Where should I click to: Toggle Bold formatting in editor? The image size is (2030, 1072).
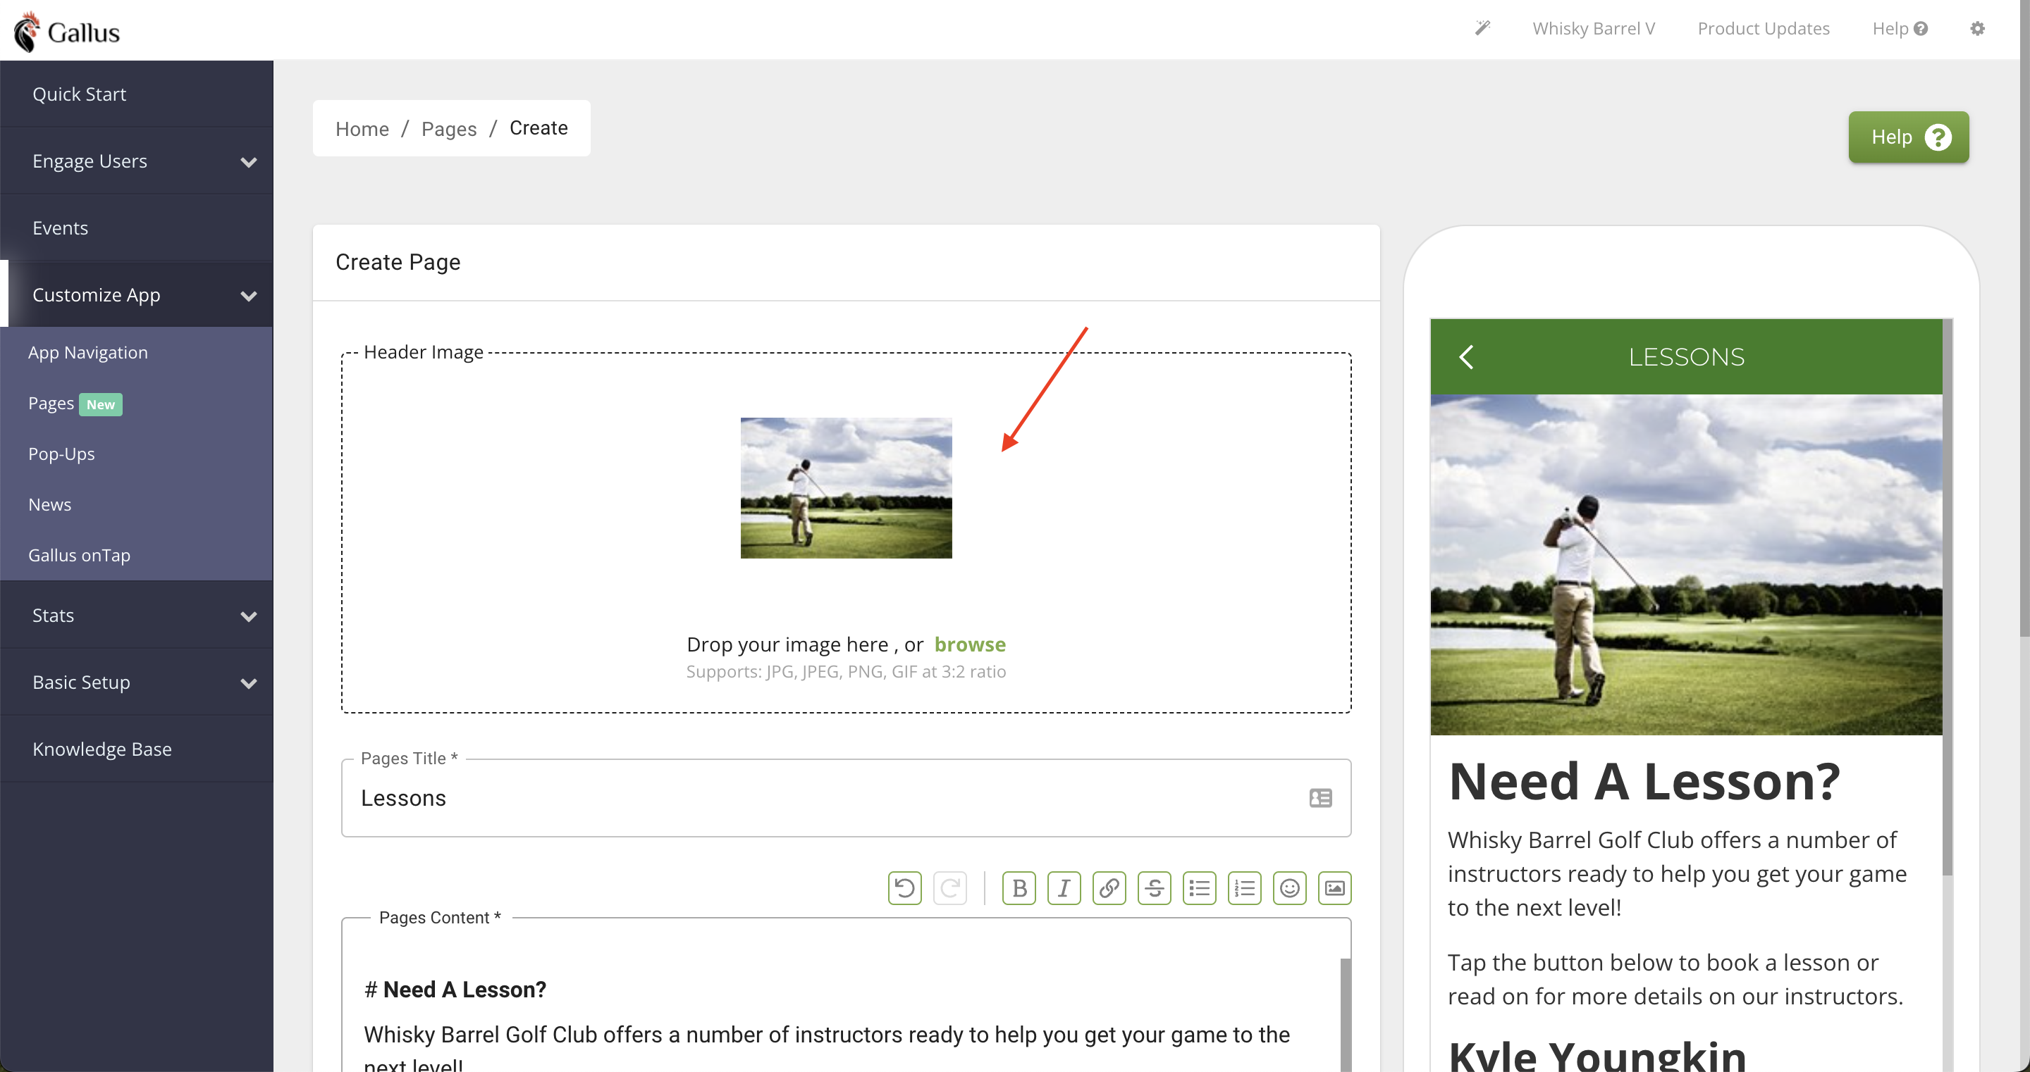click(1019, 887)
